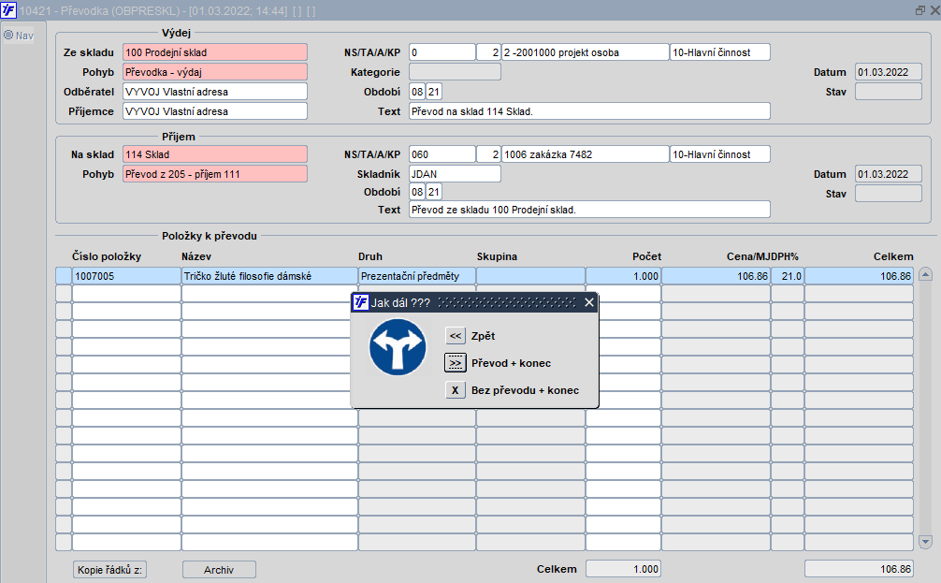Open the Archiv button
941x583 pixels.
[219, 569]
